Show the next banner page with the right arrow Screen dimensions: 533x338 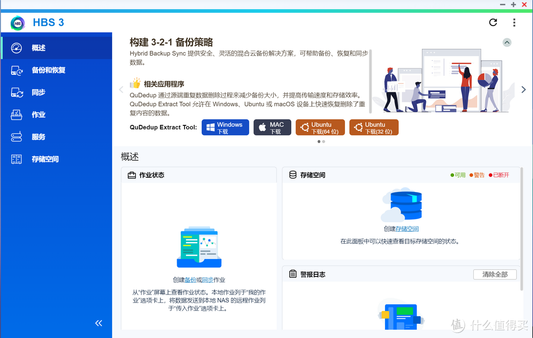(524, 89)
